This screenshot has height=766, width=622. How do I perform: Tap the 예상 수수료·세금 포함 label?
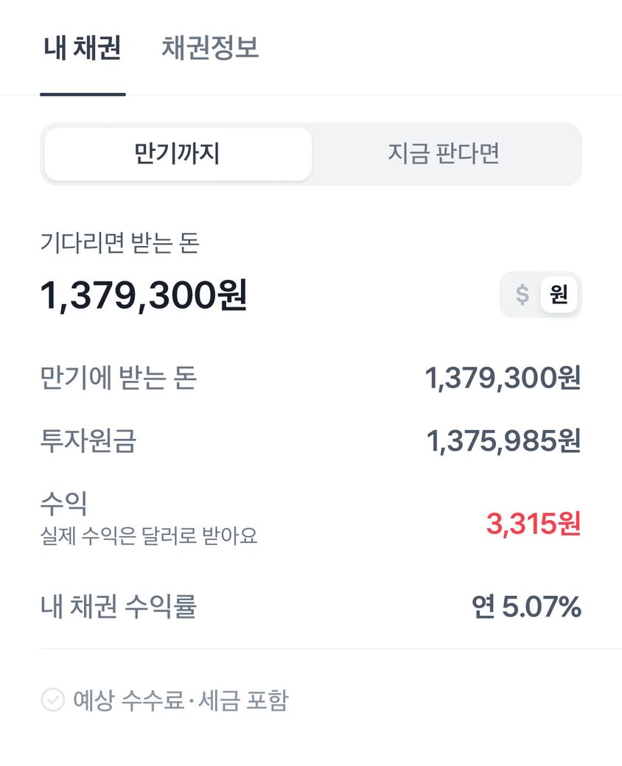180,700
